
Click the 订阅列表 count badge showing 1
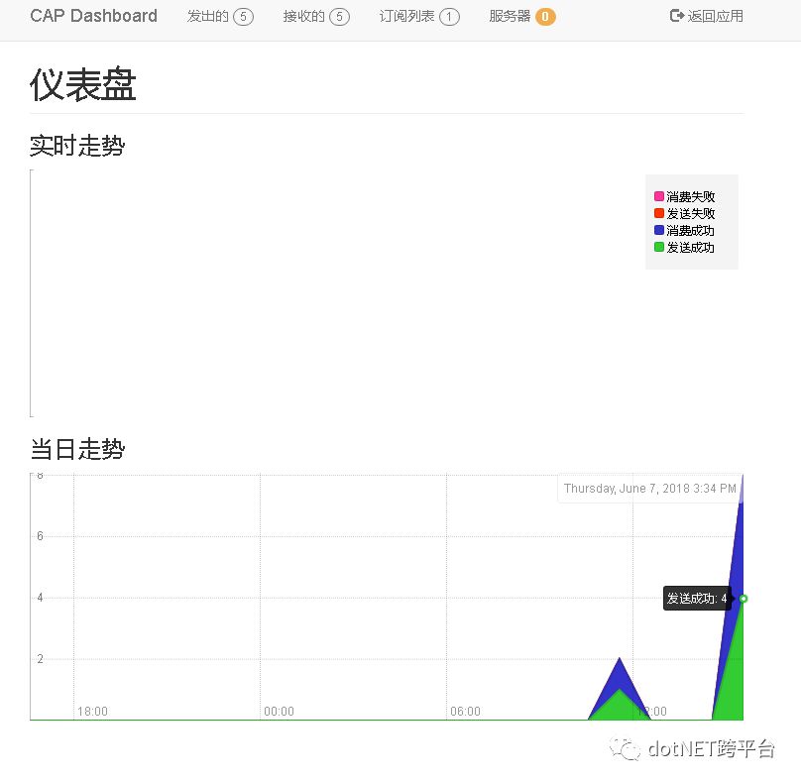click(448, 16)
